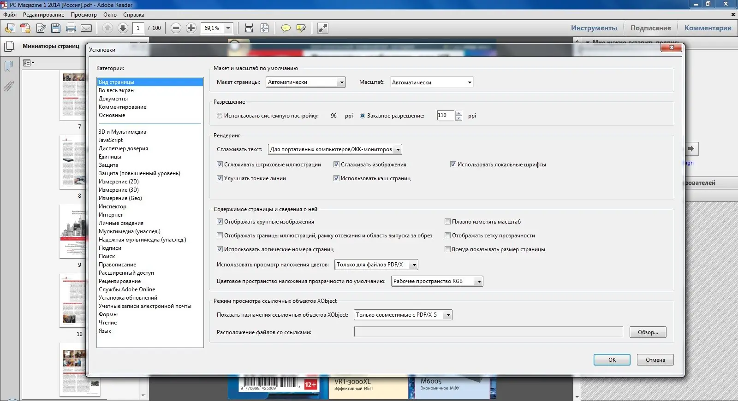738x401 pixels.
Task: Open the overprint preview 'Только для файлов PDF/X' dropdown
Action: (376, 265)
